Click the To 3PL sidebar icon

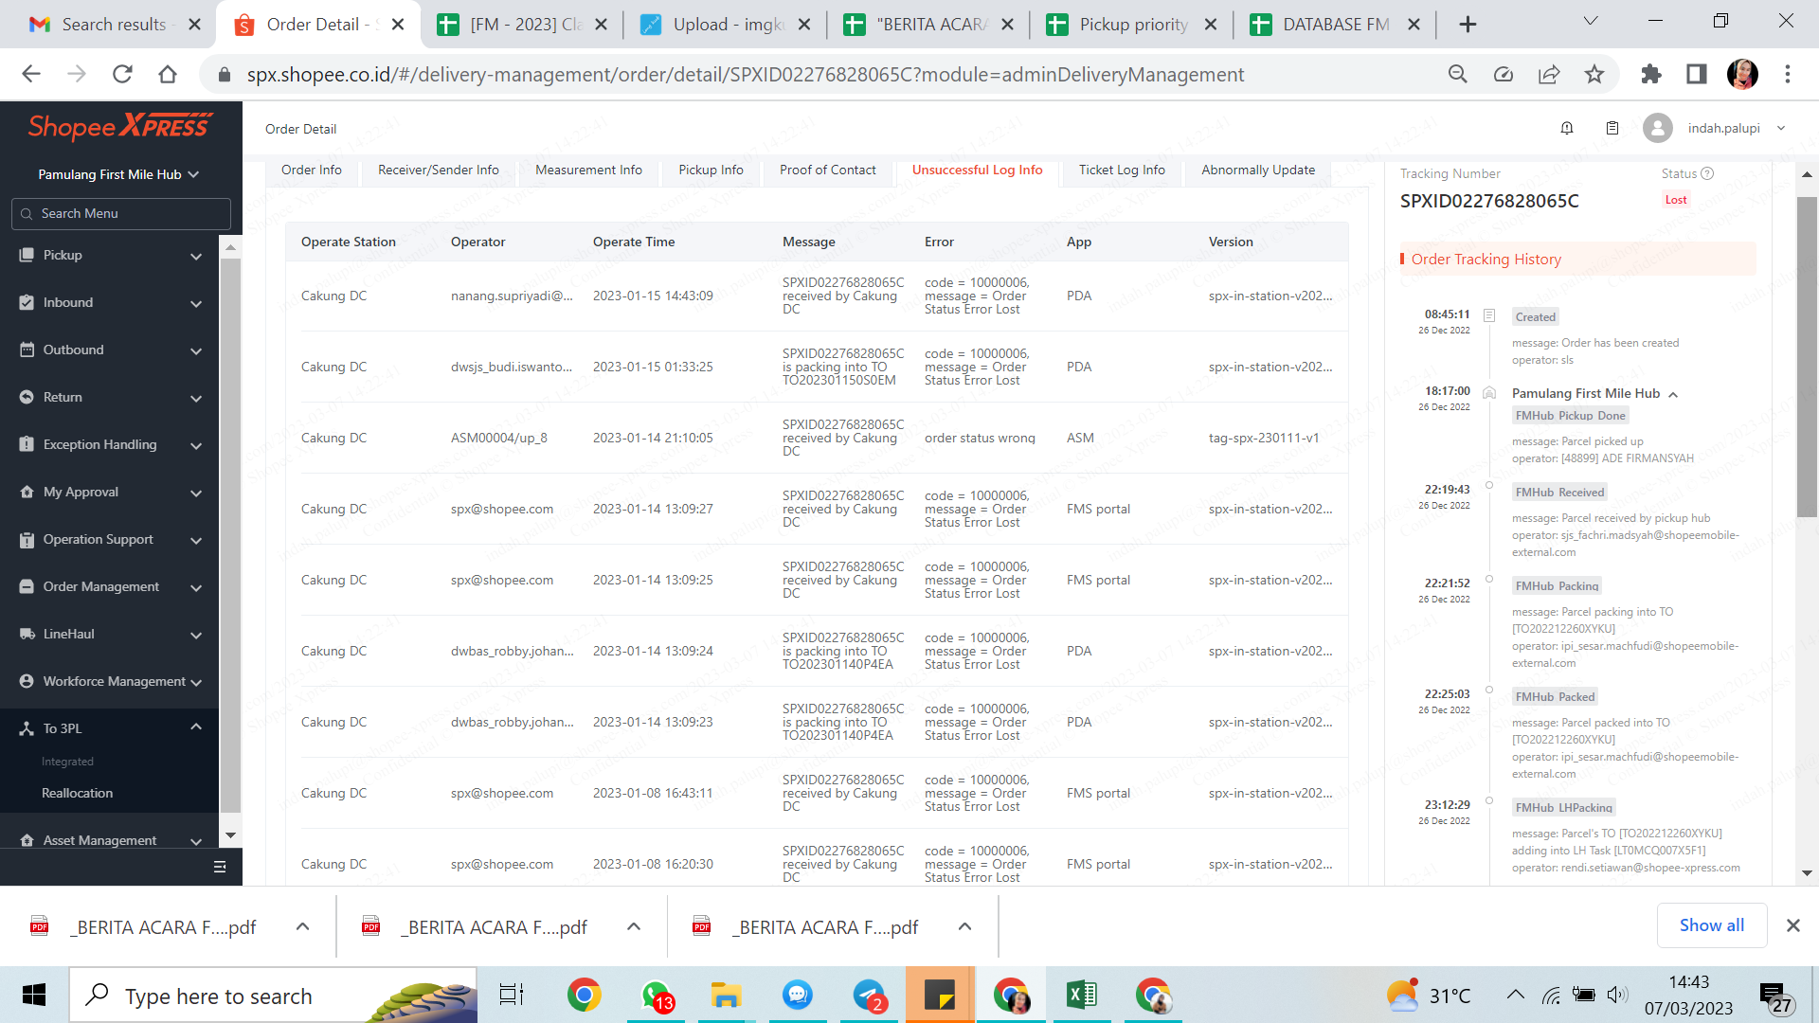27,728
